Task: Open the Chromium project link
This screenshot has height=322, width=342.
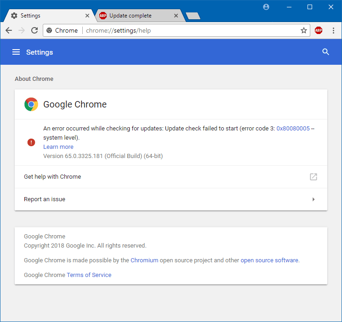Action: [x=144, y=260]
